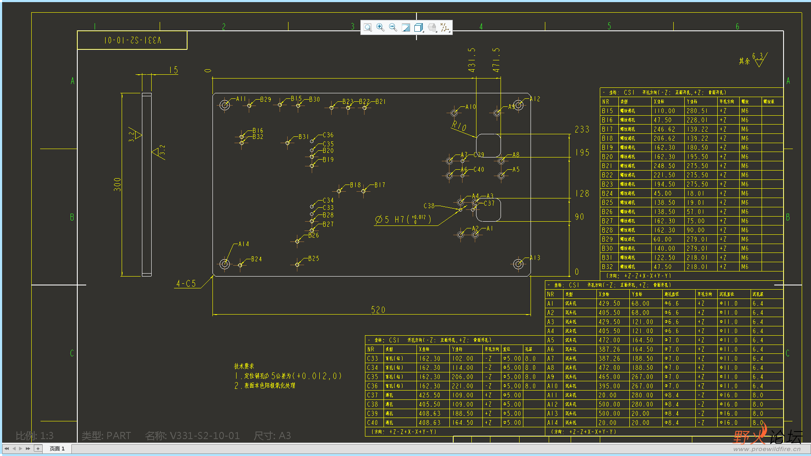
Task: Select note 1 about 定位销孔 tolerance
Action: point(288,376)
